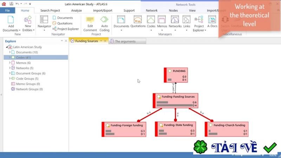Open the Funding Sources tab dropdown
The image size is (281, 158).
(x=101, y=41)
